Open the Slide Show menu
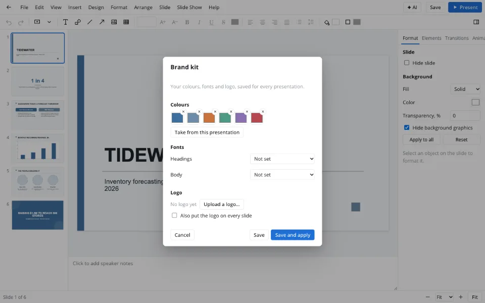Screen dimensions: 485x303 point(189,7)
